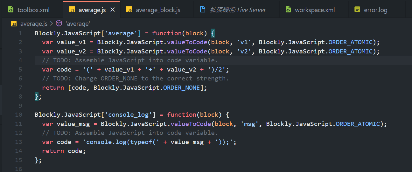Click the JS icon on average_block.js tab
This screenshot has height=172, width=412.
tap(129, 10)
